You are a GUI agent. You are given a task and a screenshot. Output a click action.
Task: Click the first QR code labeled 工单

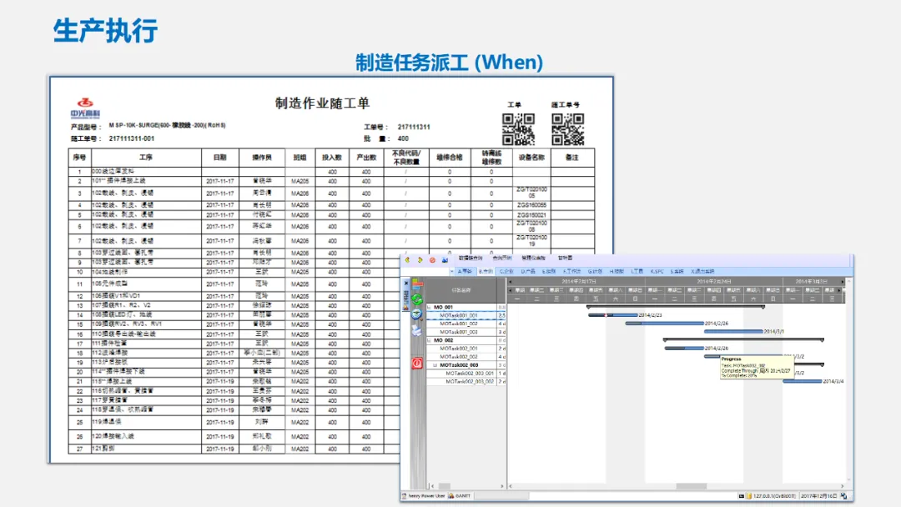518,129
